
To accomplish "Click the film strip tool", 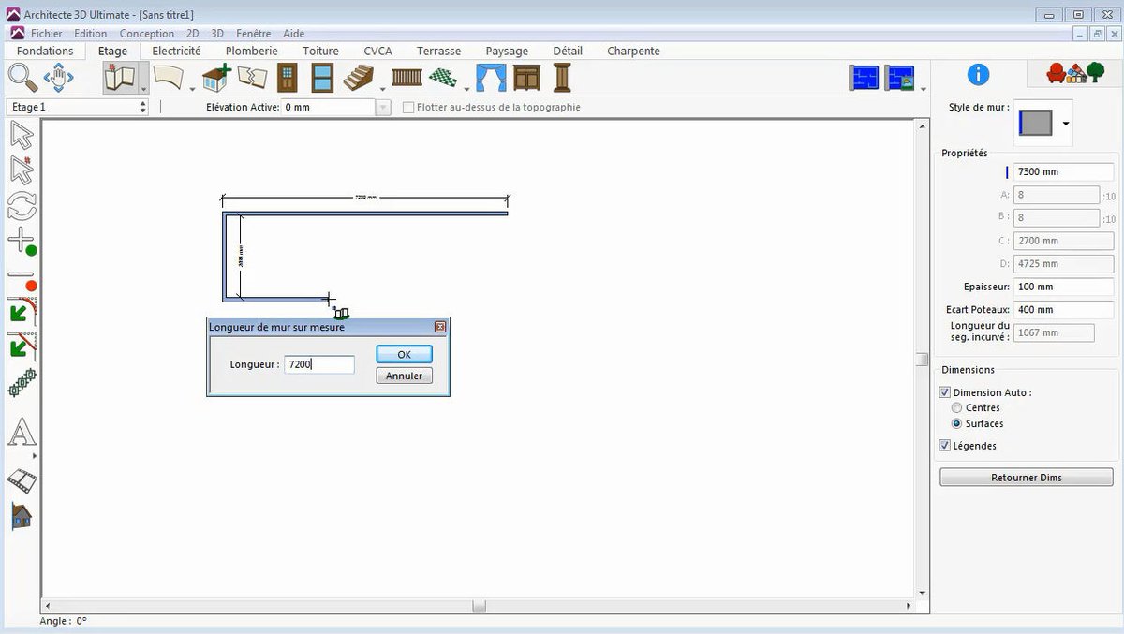I will [22, 481].
